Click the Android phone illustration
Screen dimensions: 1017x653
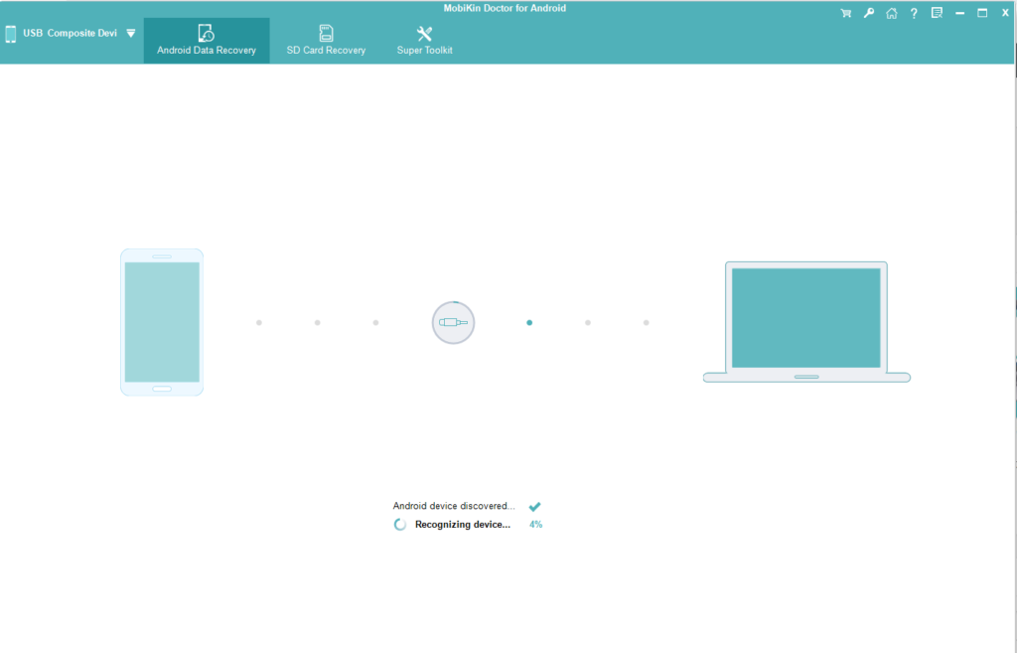pos(162,322)
